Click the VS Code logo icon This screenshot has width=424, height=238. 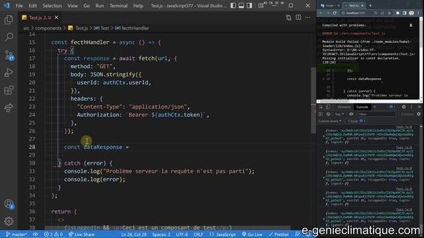pyautogui.click(x=7, y=5)
